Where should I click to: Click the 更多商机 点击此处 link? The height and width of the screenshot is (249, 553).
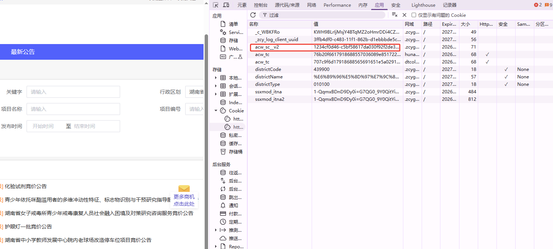pyautogui.click(x=184, y=200)
